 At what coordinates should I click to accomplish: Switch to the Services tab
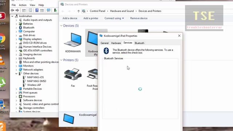[128, 43]
